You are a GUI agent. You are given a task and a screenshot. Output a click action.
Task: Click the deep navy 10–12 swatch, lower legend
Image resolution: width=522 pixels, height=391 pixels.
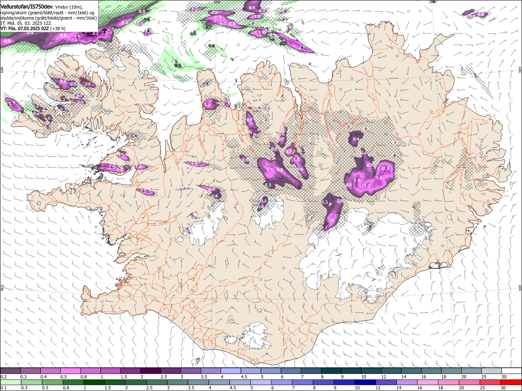point(365,382)
